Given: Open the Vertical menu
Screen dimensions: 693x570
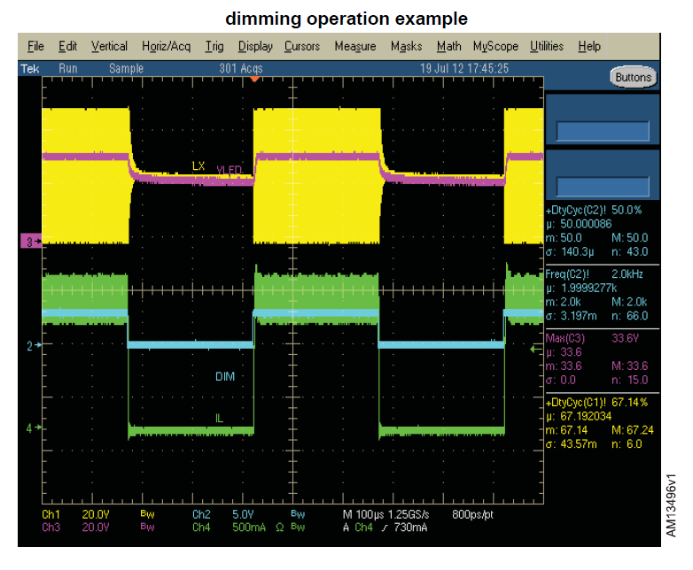Looking at the screenshot, I should click(109, 46).
